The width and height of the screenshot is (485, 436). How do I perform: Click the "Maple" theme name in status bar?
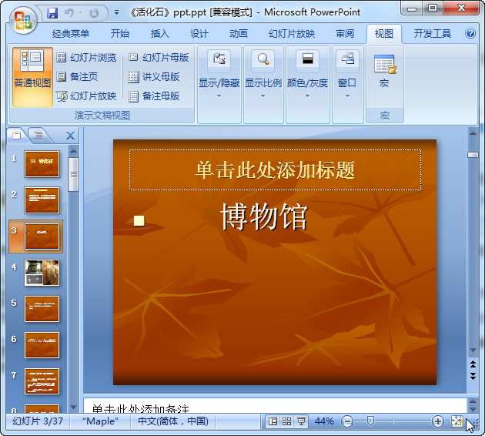tap(100, 421)
